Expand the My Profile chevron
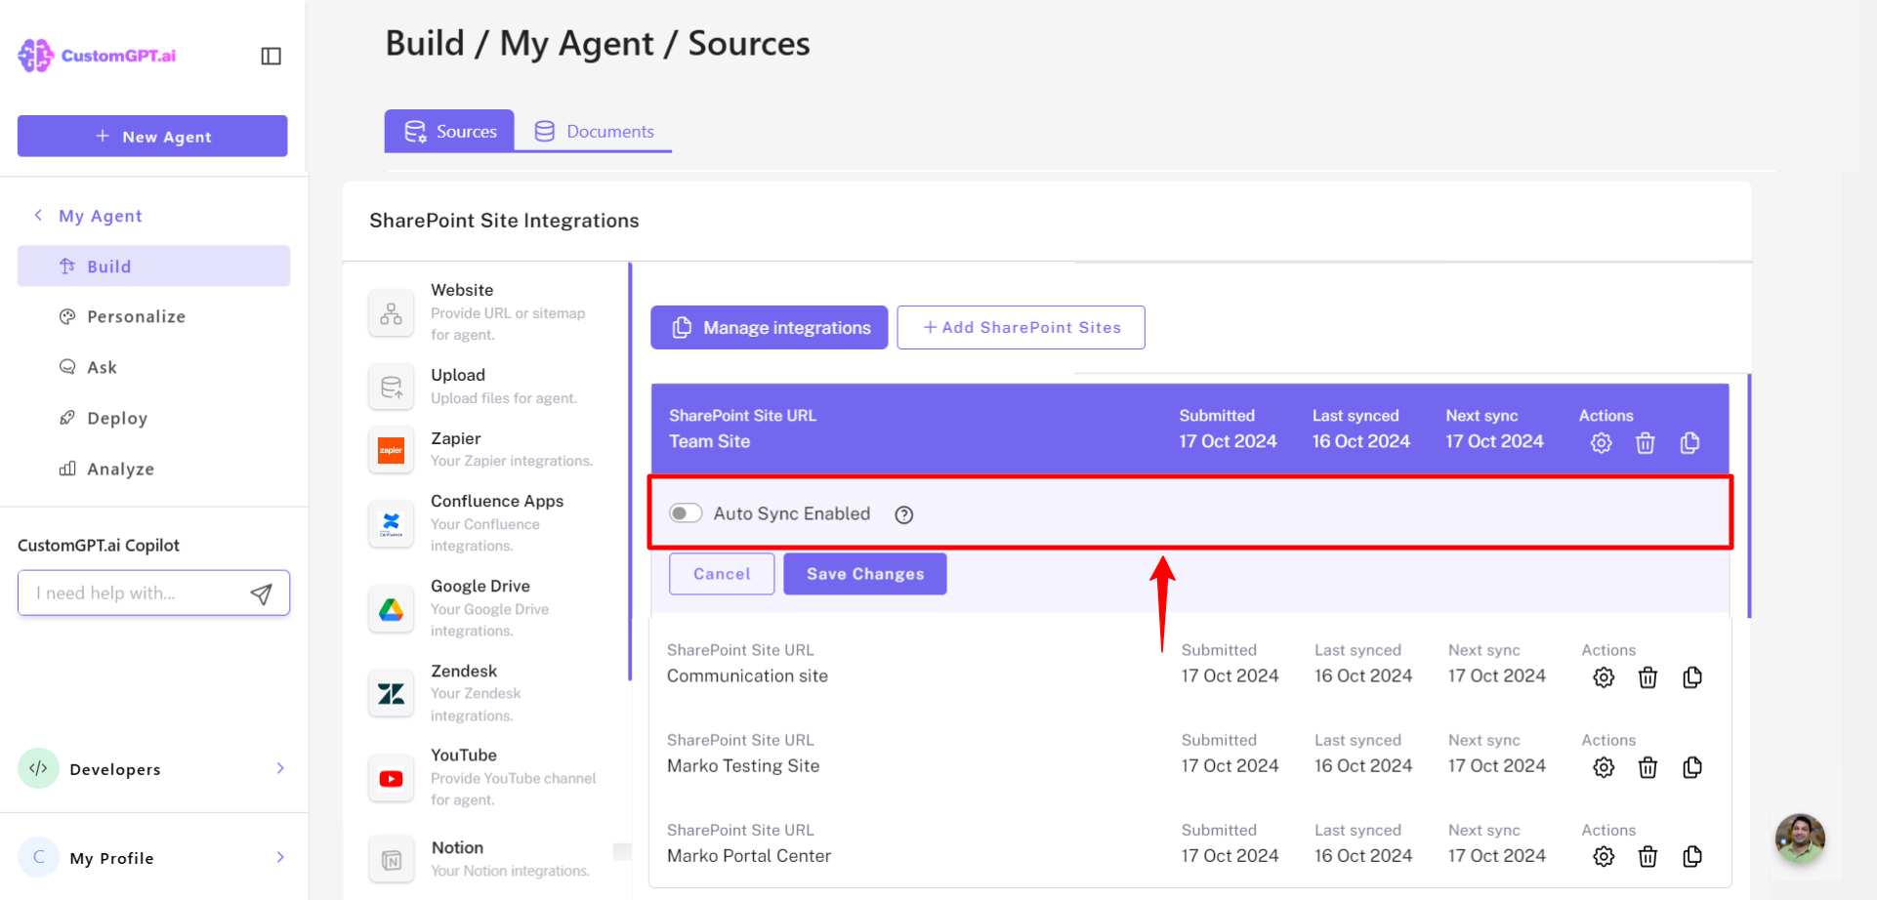1877x900 pixels. click(280, 857)
